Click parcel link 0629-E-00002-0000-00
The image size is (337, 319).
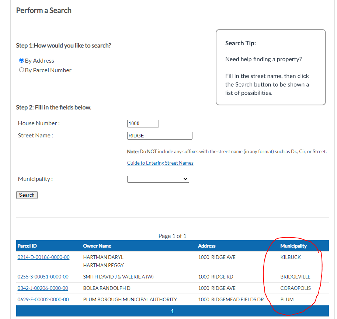pyautogui.click(x=43, y=299)
